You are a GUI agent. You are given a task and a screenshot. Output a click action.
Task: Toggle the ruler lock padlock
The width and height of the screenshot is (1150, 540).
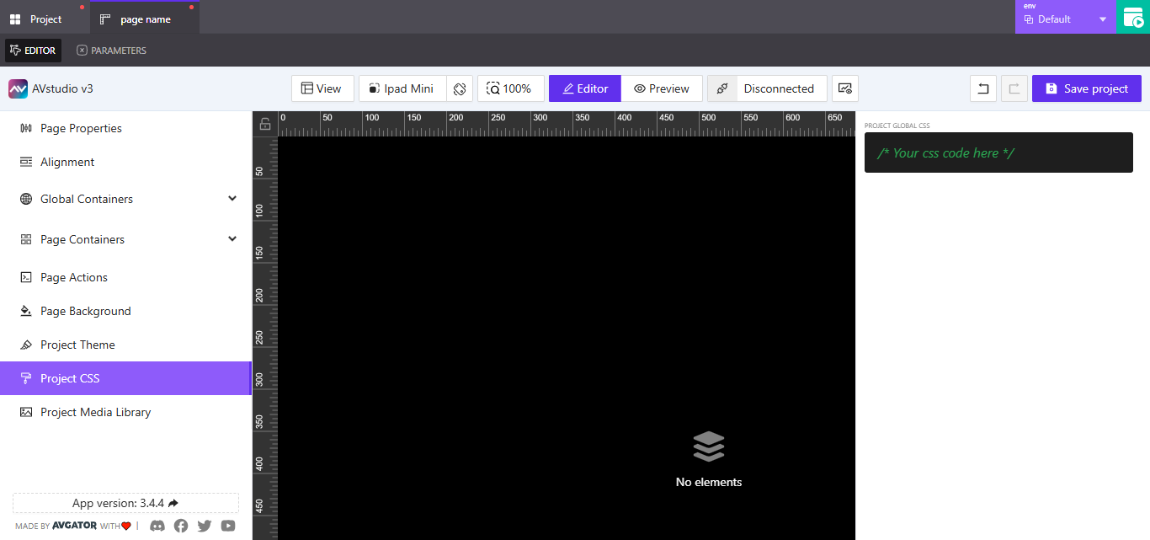(x=264, y=123)
